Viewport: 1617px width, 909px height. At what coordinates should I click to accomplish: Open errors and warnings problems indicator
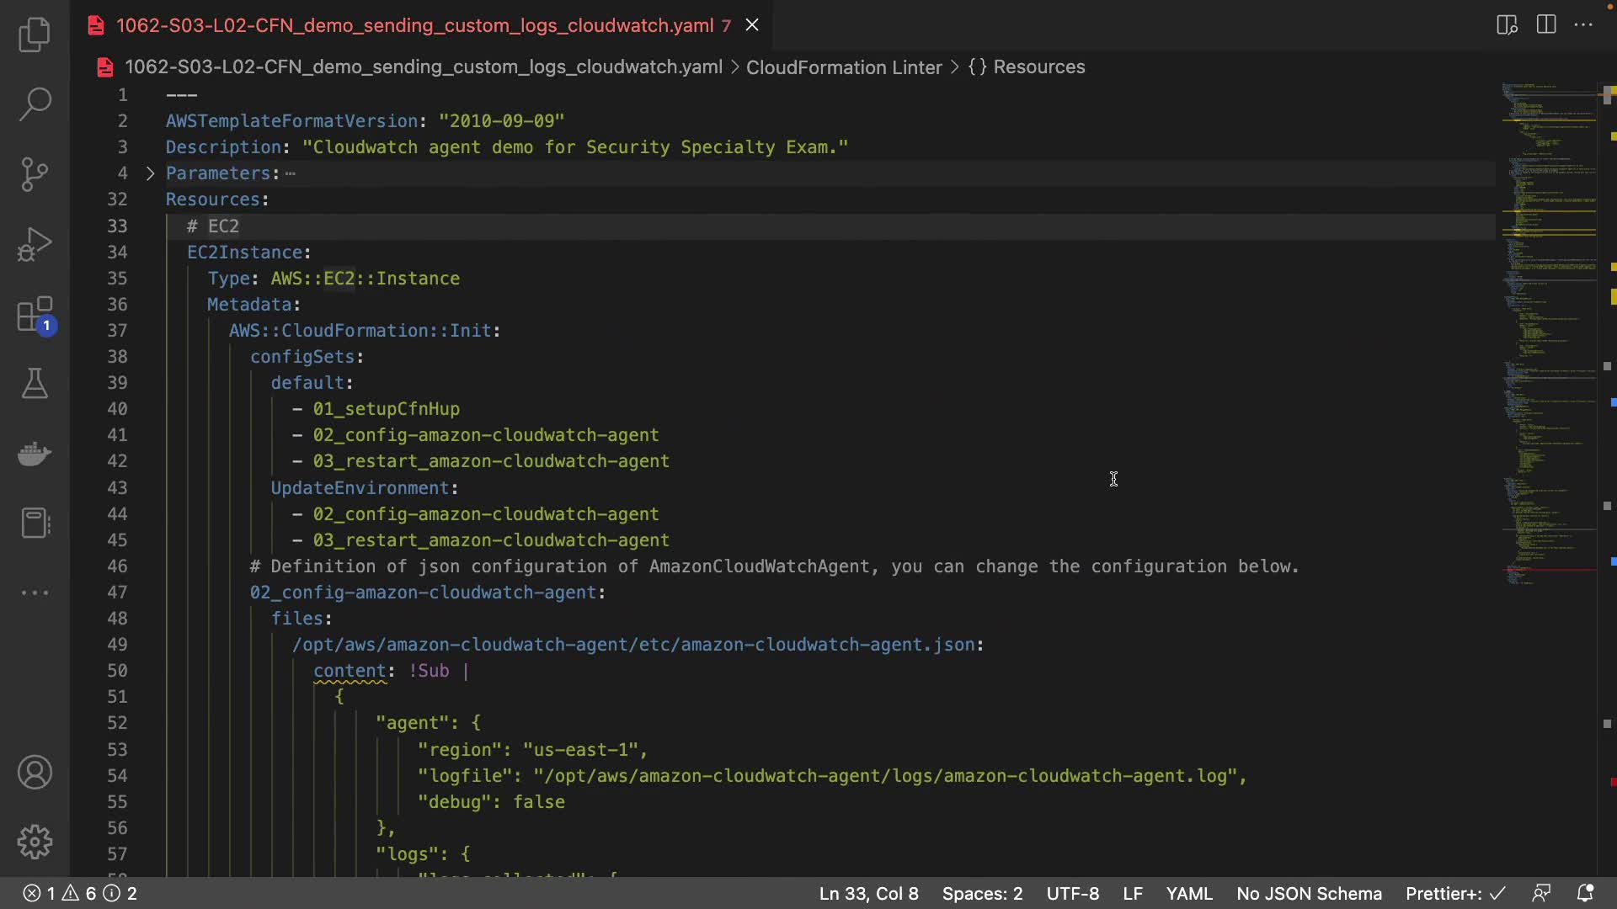click(x=80, y=893)
